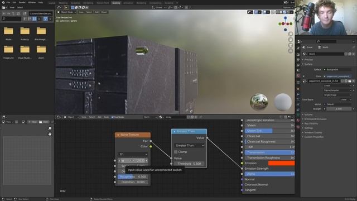Image resolution: width=357 pixels, height=201 pixels.
Task: Toggle viewport overlays button
Action: point(264,12)
